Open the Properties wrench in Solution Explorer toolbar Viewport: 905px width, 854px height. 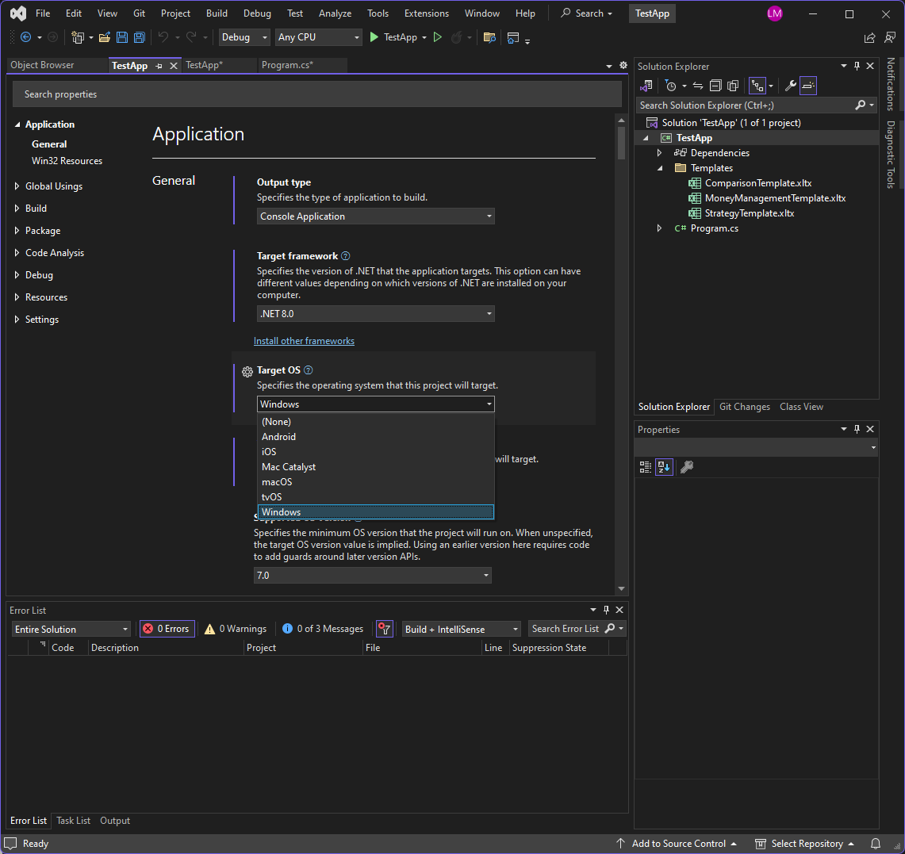coord(790,86)
